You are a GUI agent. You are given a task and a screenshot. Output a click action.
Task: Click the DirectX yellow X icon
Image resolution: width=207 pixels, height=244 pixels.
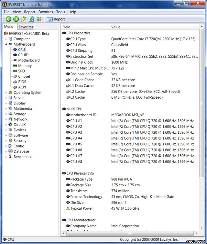point(10,125)
